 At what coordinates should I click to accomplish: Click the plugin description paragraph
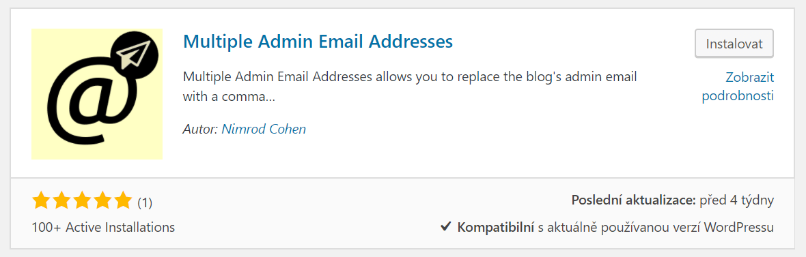410,86
